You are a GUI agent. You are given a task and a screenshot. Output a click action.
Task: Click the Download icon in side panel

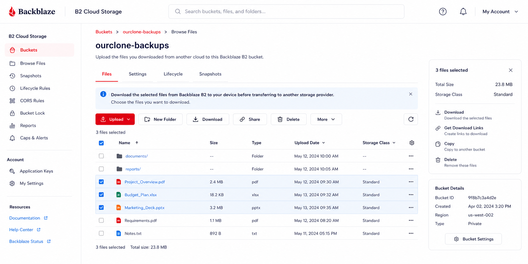coord(438,113)
